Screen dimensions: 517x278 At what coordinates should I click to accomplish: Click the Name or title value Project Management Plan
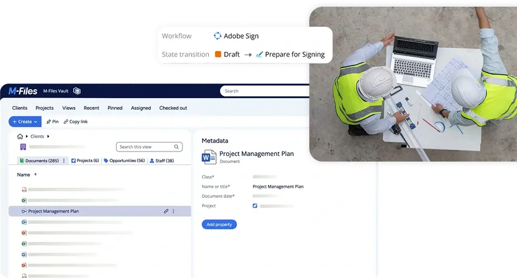[x=278, y=187]
